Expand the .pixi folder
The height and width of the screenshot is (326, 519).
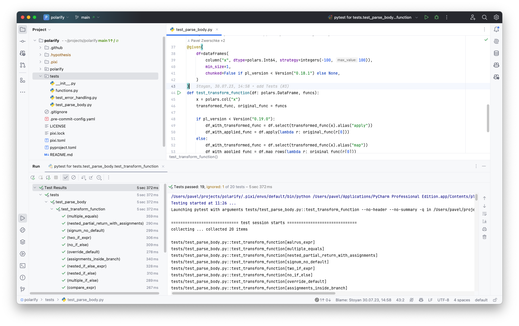coord(40,62)
